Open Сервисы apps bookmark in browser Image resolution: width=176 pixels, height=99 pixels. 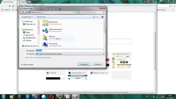coord(6,10)
